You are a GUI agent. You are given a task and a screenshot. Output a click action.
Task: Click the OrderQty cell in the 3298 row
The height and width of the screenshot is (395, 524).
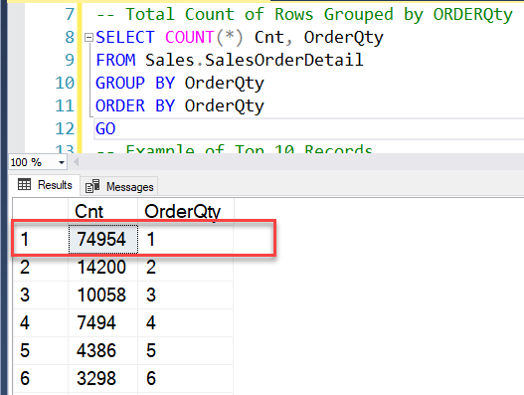pos(186,378)
